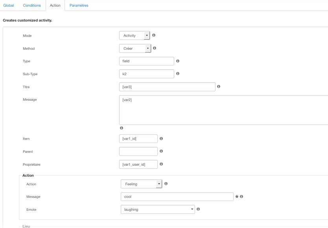
Task: Click info icon next to Emote dropdown
Action: point(198,209)
